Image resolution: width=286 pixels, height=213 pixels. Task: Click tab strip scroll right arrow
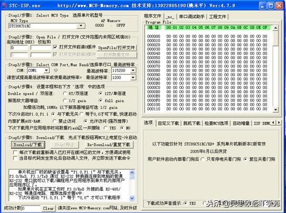click(x=279, y=123)
